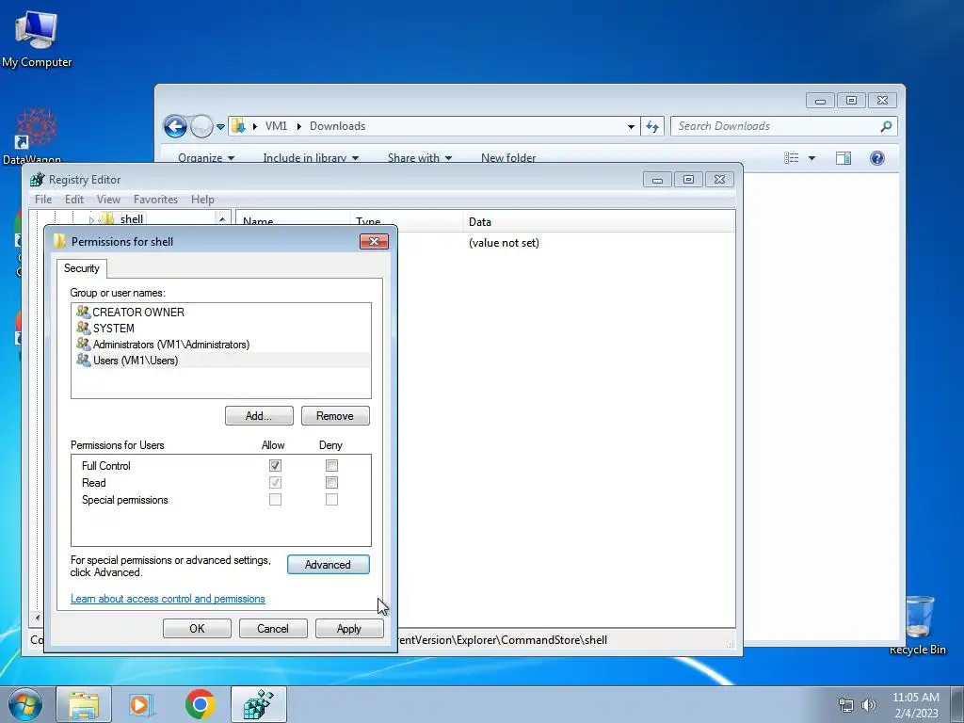Open Explorer help question mark icon
Viewport: 964px width, 723px height.
tap(877, 158)
